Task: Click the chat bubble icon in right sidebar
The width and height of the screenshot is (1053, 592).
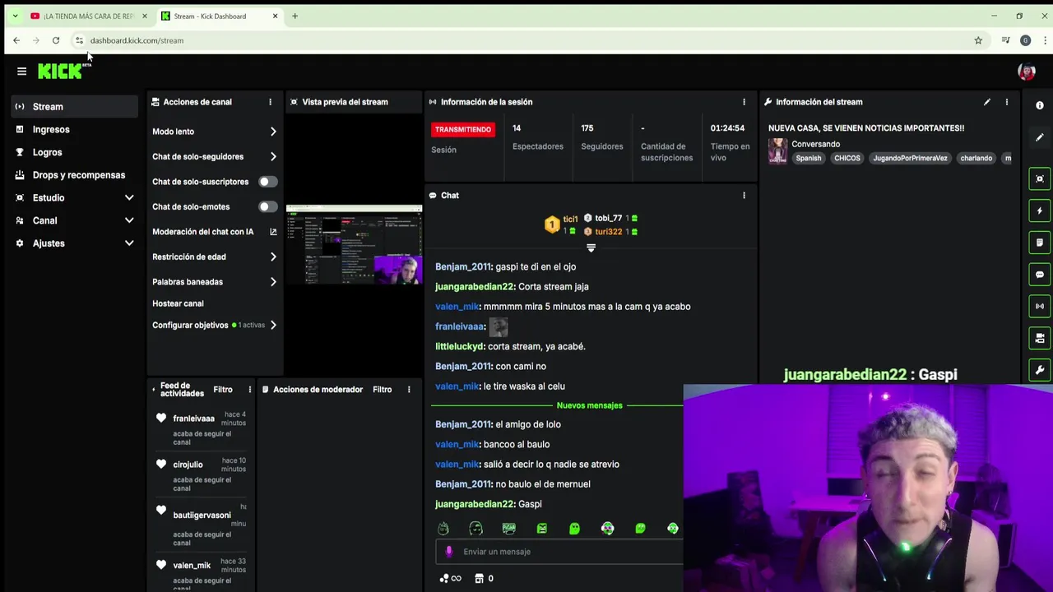Action: click(1040, 275)
